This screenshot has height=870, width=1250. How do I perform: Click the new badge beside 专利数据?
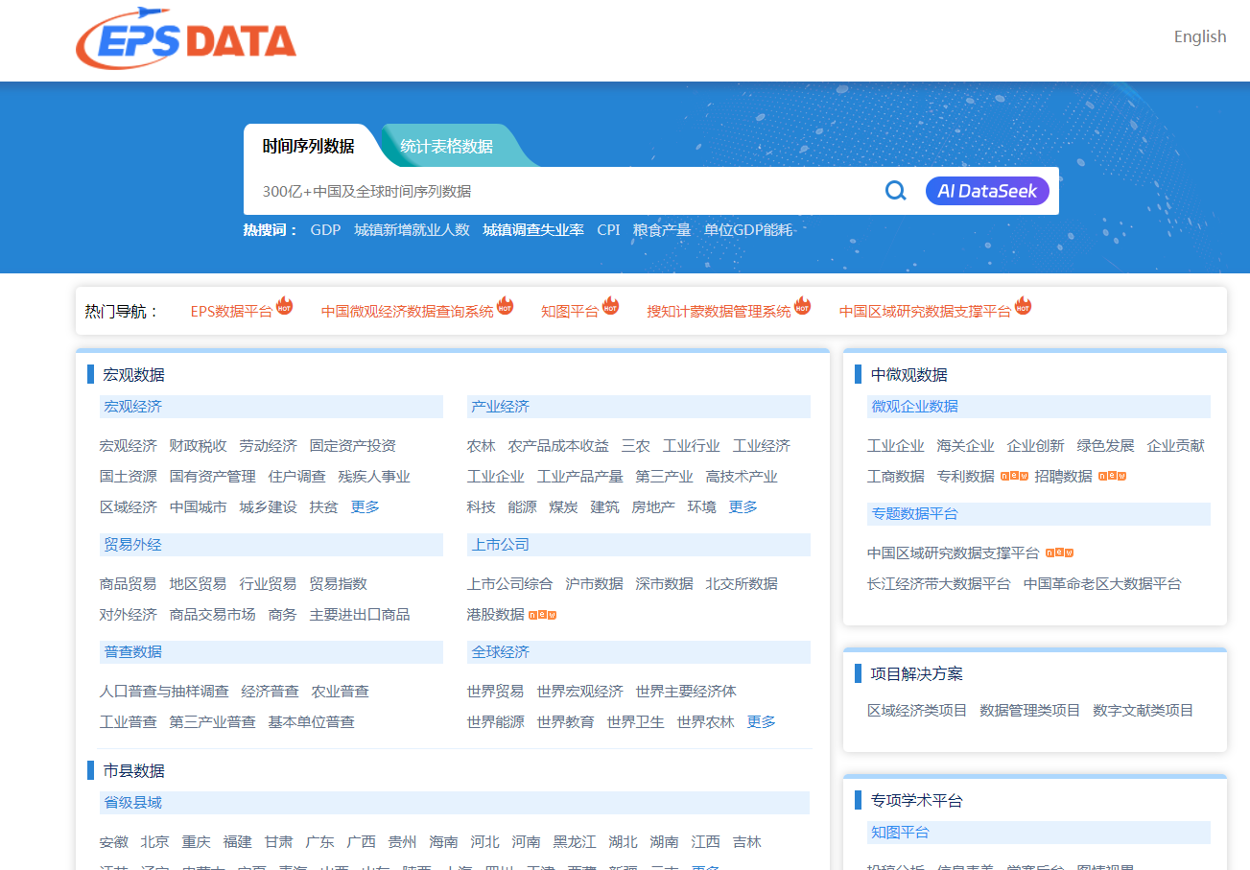[1014, 476]
